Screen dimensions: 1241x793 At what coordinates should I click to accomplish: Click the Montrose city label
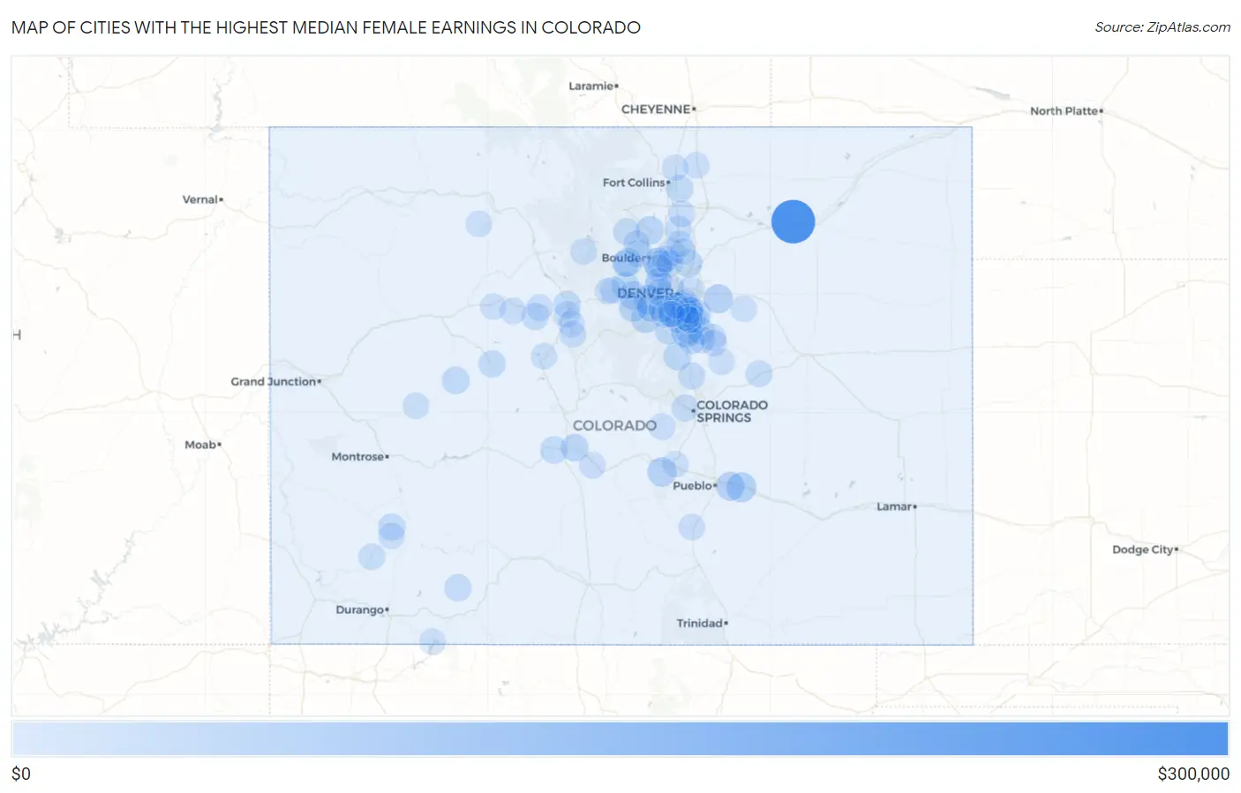pos(357,457)
